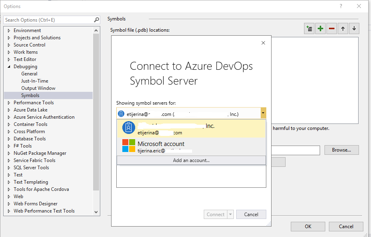Expand the Projects and Solutions node

coord(9,38)
